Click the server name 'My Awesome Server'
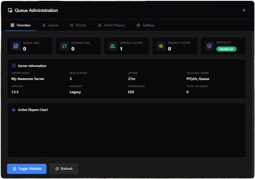Screen dimensions: 255x179 coord(28,79)
